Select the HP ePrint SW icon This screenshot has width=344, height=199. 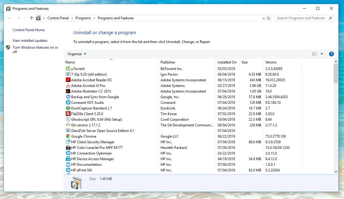tap(68, 170)
